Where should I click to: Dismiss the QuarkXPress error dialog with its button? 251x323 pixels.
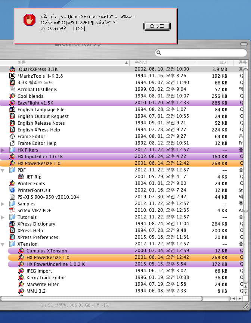[157, 26]
